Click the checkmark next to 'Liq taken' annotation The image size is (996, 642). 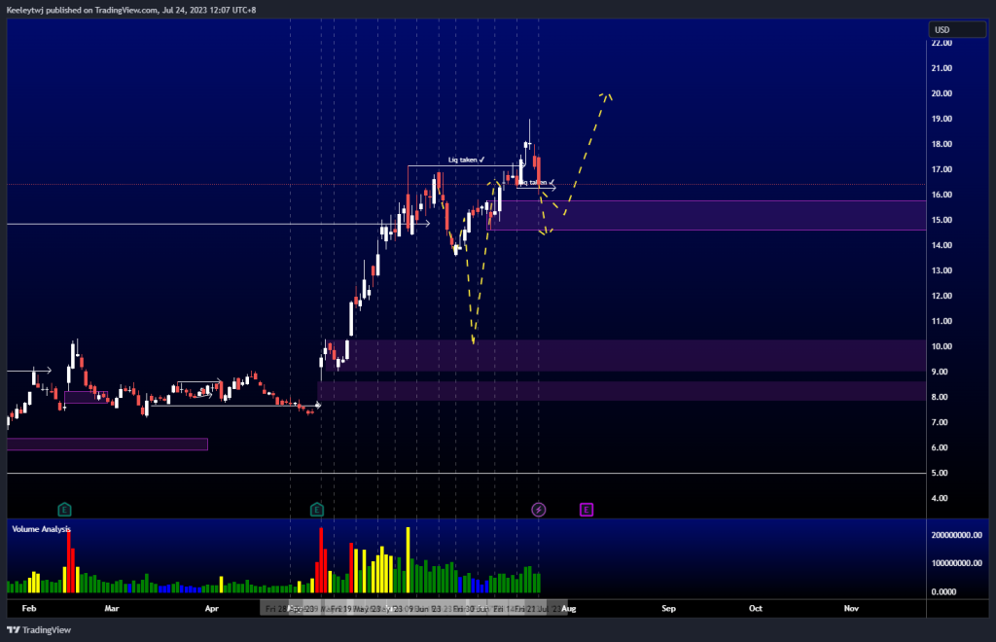click(481, 160)
